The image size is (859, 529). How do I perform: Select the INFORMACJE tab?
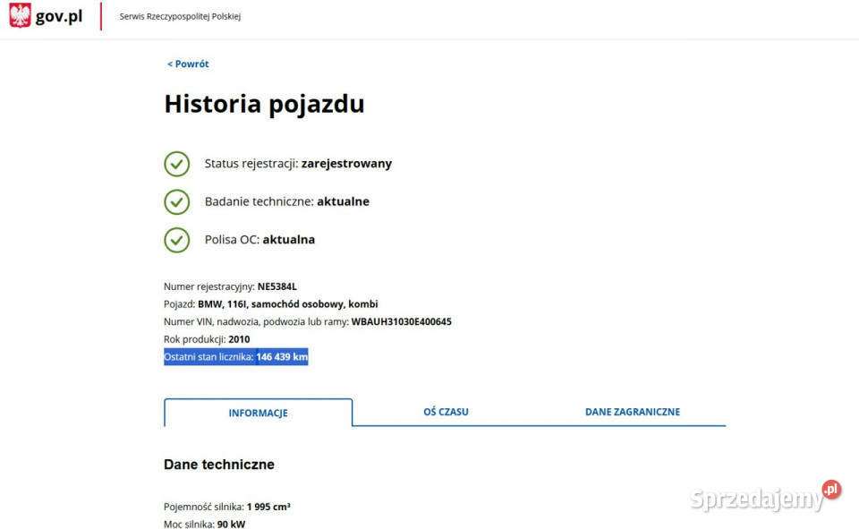click(x=258, y=413)
